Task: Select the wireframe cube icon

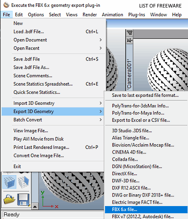Action: 23,182
